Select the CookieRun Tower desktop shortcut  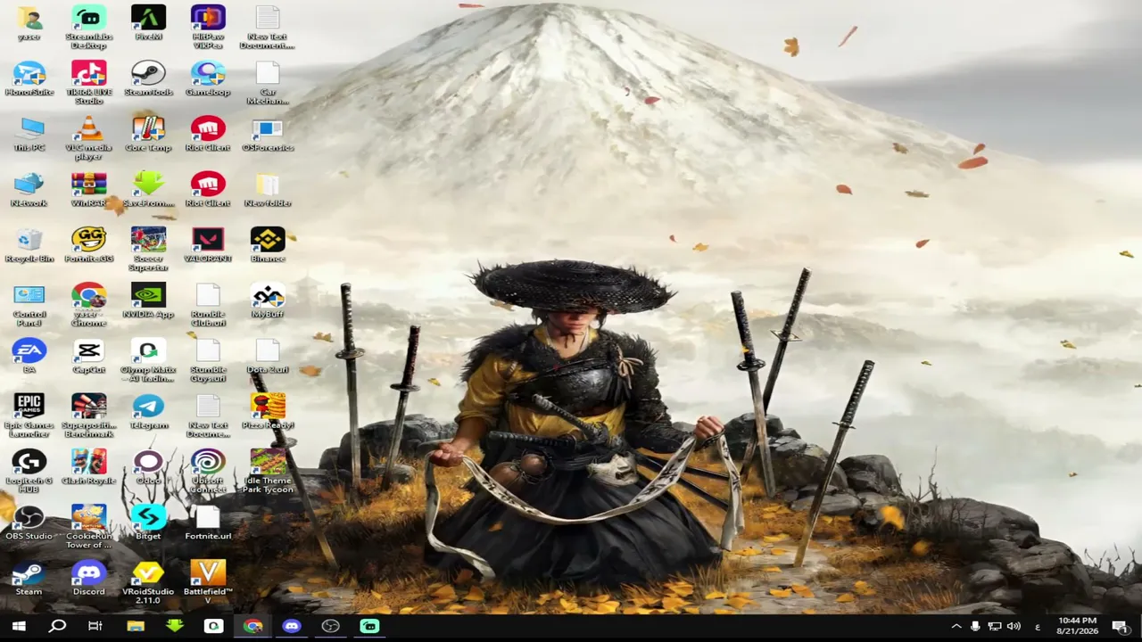(88, 525)
